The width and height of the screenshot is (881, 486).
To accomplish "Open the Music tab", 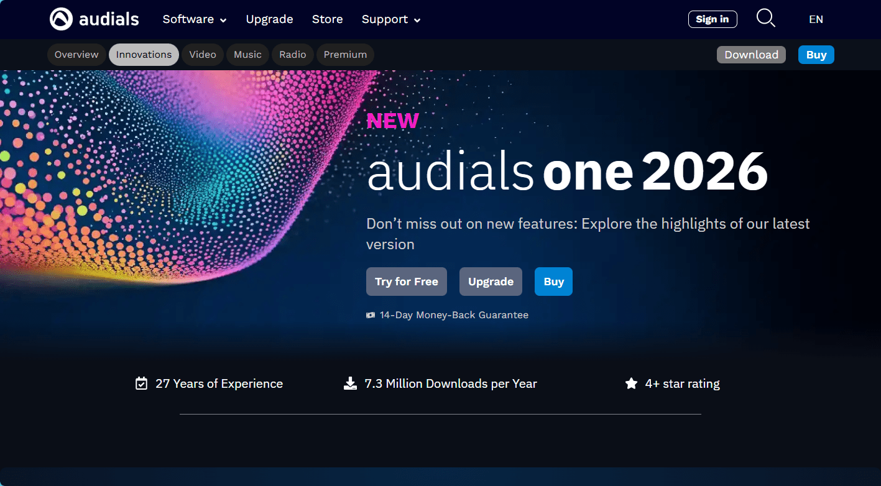I will pos(247,55).
